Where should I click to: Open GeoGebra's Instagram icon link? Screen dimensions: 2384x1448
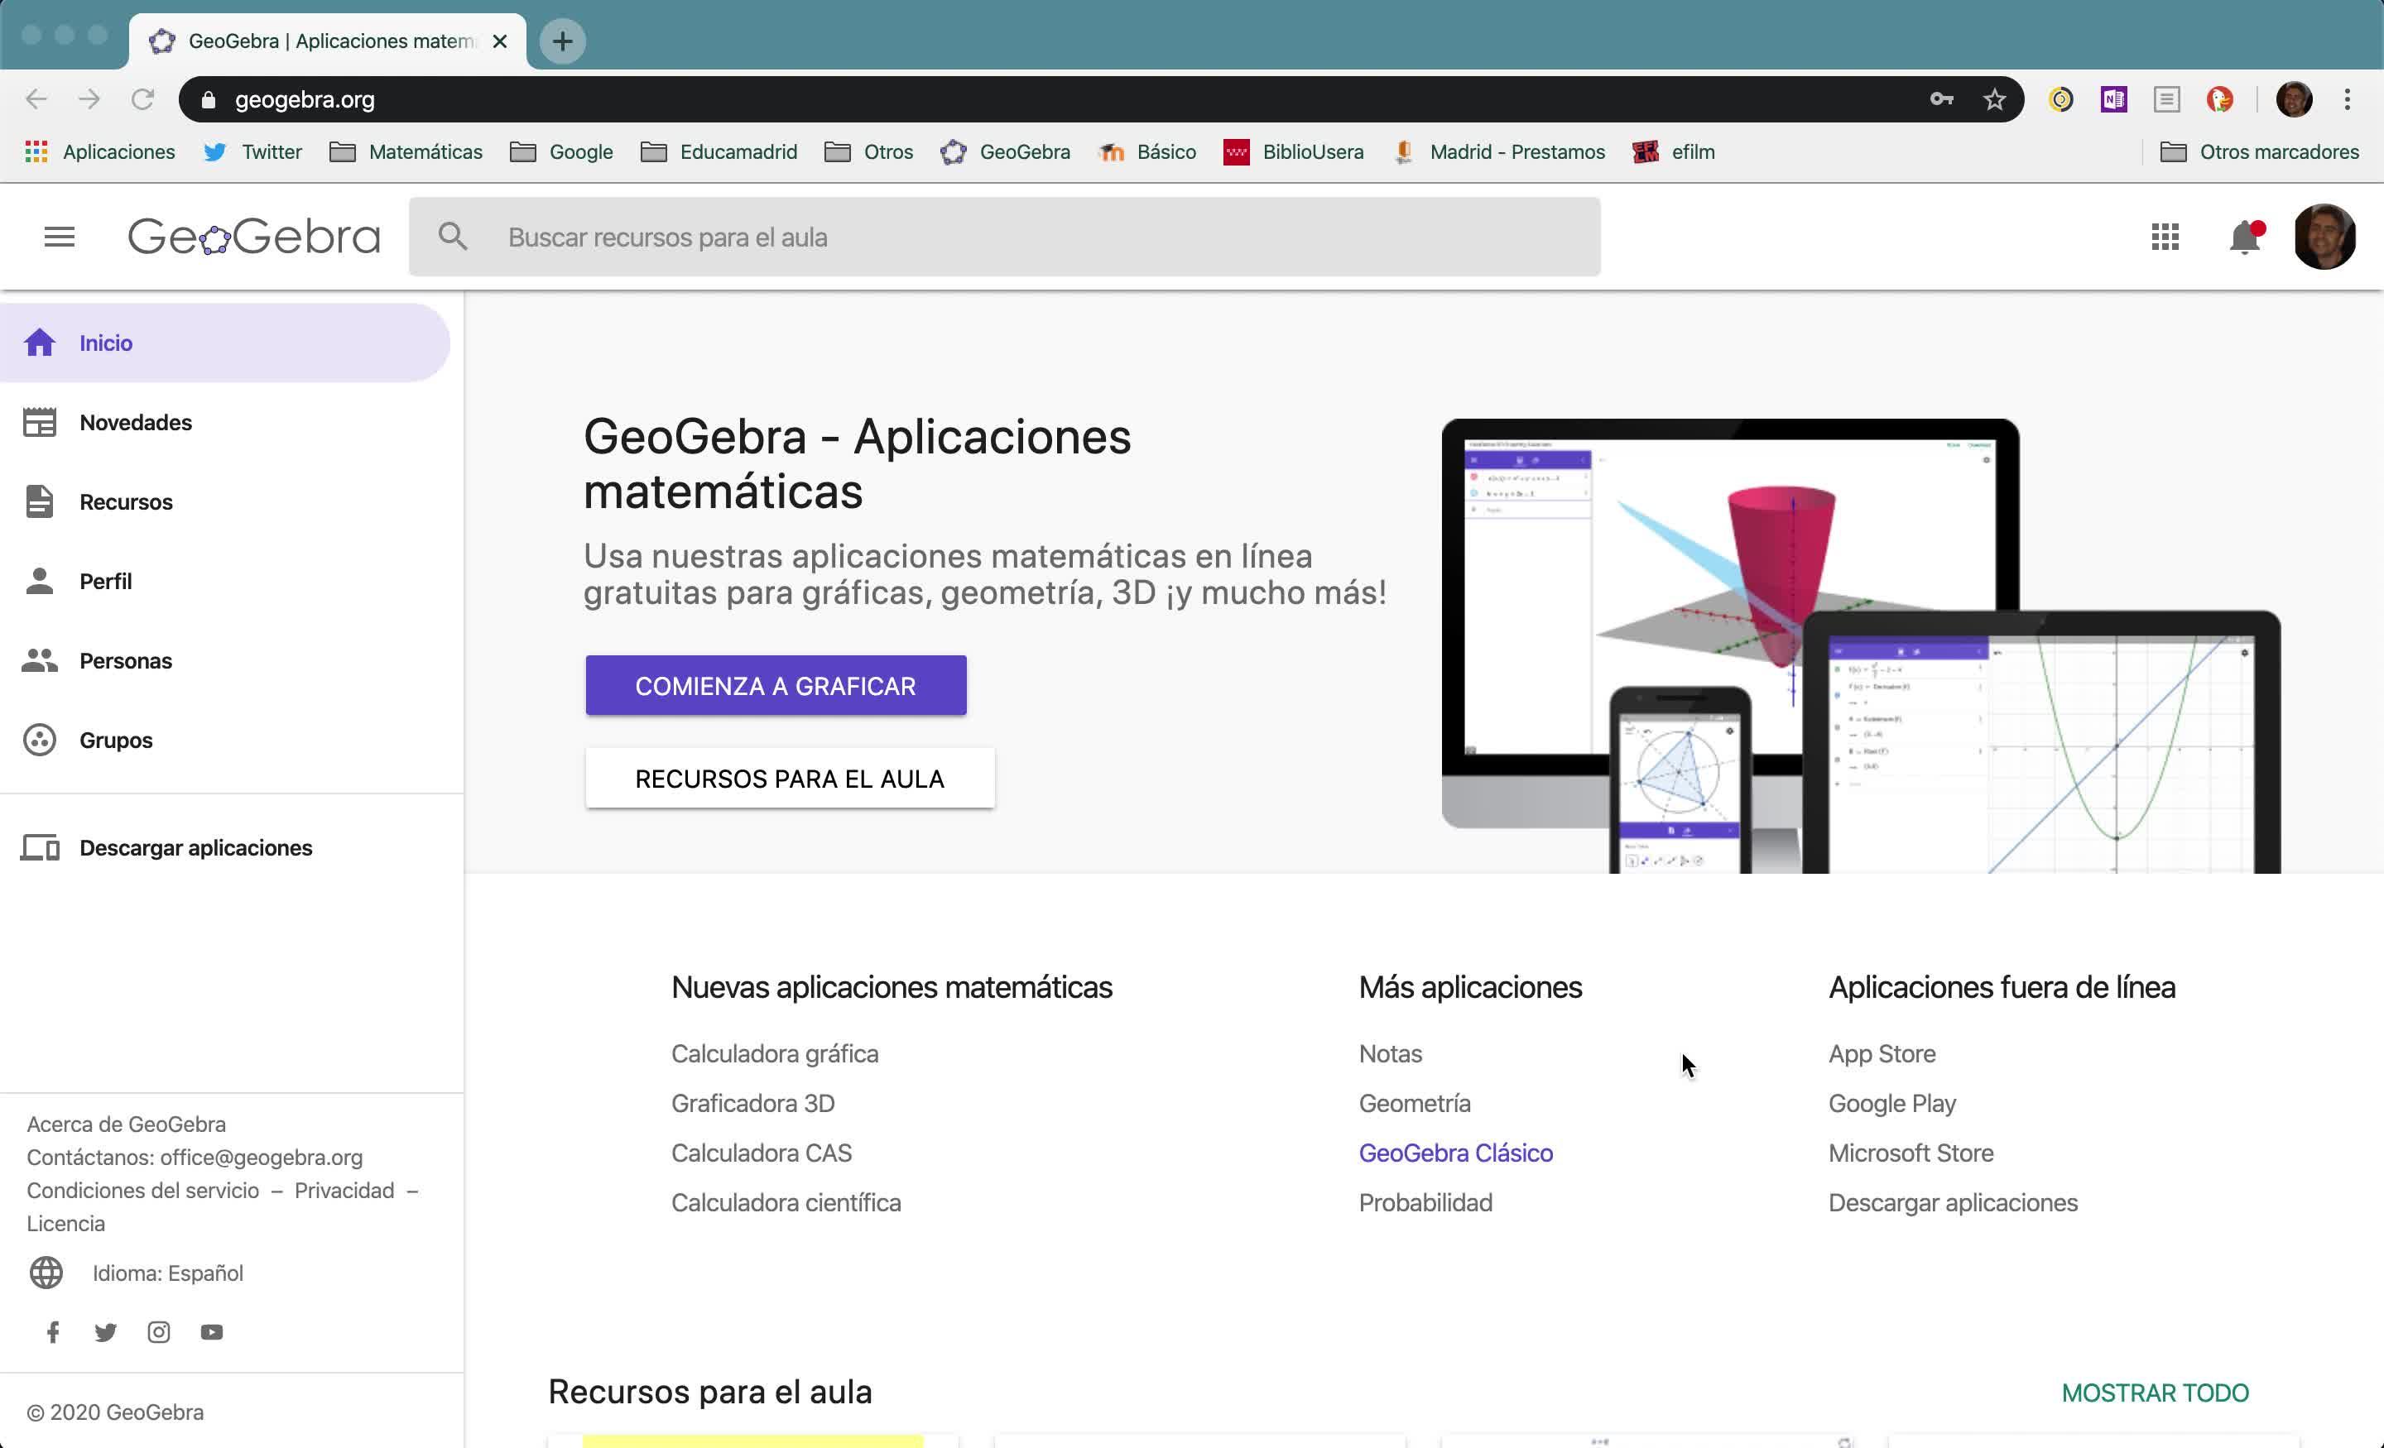[159, 1332]
